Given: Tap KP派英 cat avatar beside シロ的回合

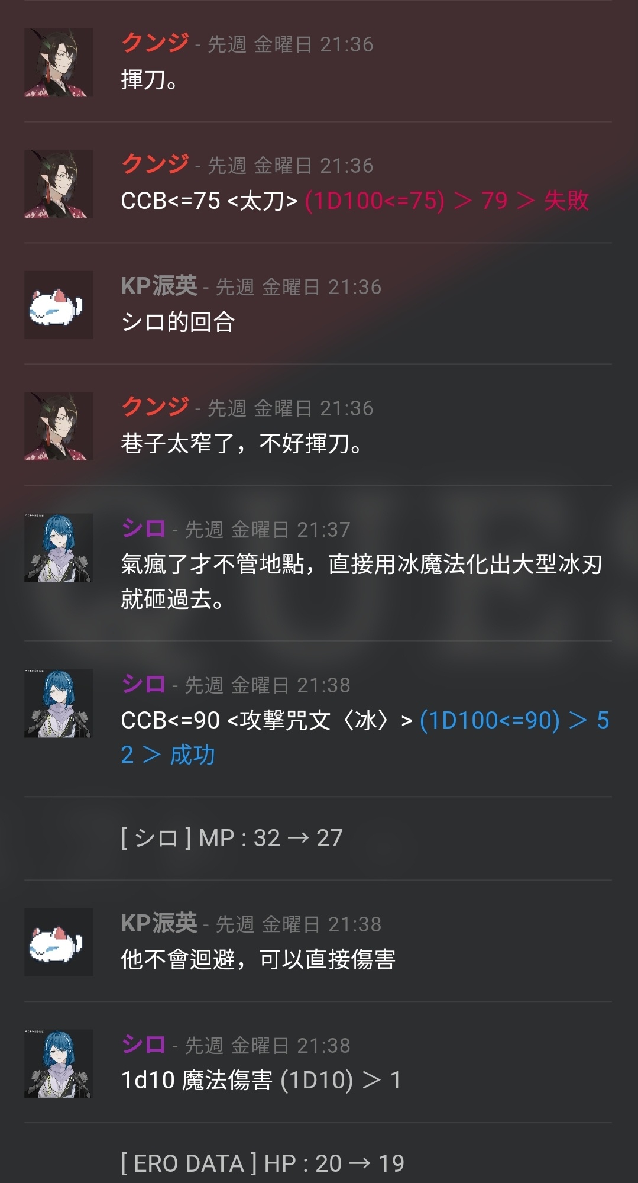Looking at the screenshot, I should [x=59, y=305].
